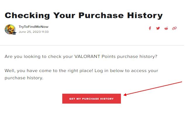Click the 11:33 timestamp under the author name
Screen dimensions: 187x120
[44, 32]
